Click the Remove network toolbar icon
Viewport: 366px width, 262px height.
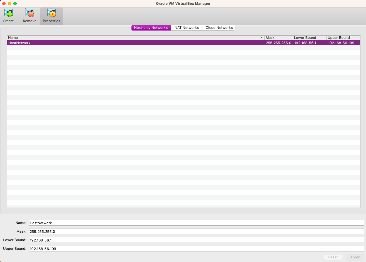pos(30,16)
